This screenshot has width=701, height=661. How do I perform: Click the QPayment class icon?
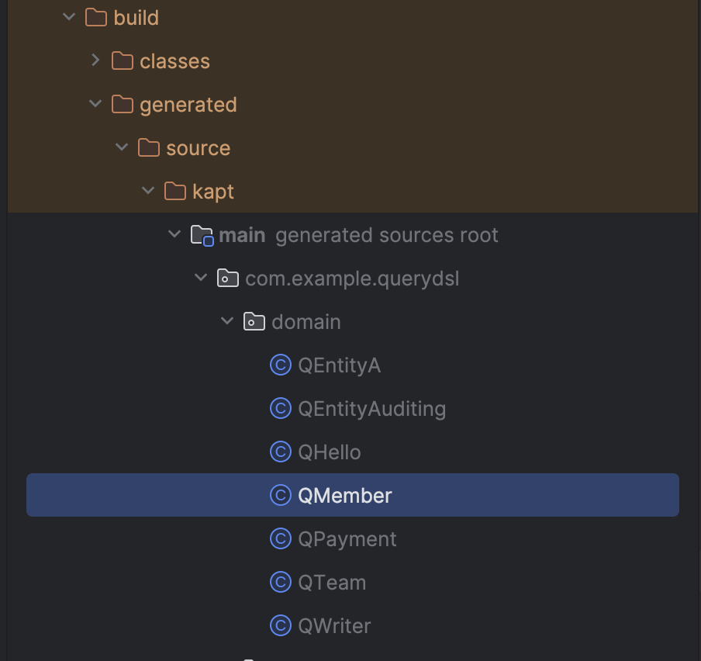click(x=280, y=538)
